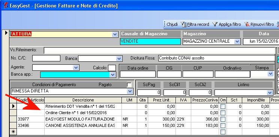Click the ScPag value field
Viewport: 279px width, 137px height.
tap(149, 92)
